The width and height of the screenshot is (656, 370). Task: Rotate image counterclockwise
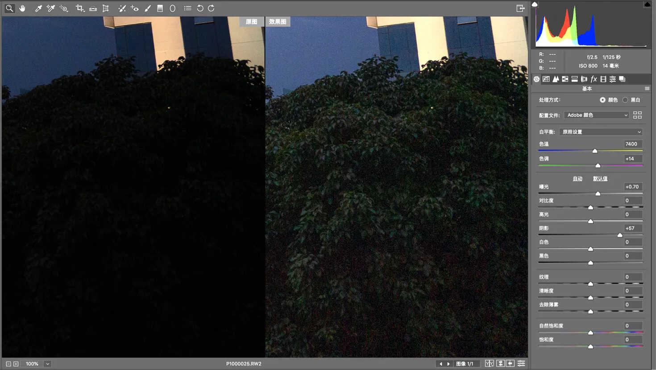click(x=200, y=8)
